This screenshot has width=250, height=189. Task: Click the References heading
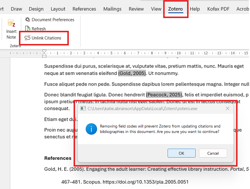click(58, 158)
